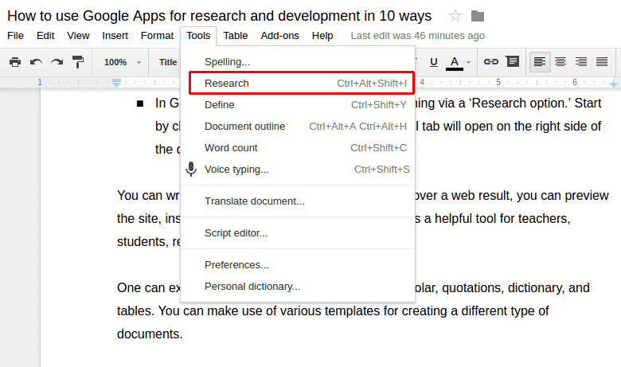
Task: Open Preferences... from Tools menu
Action: pos(298,265)
